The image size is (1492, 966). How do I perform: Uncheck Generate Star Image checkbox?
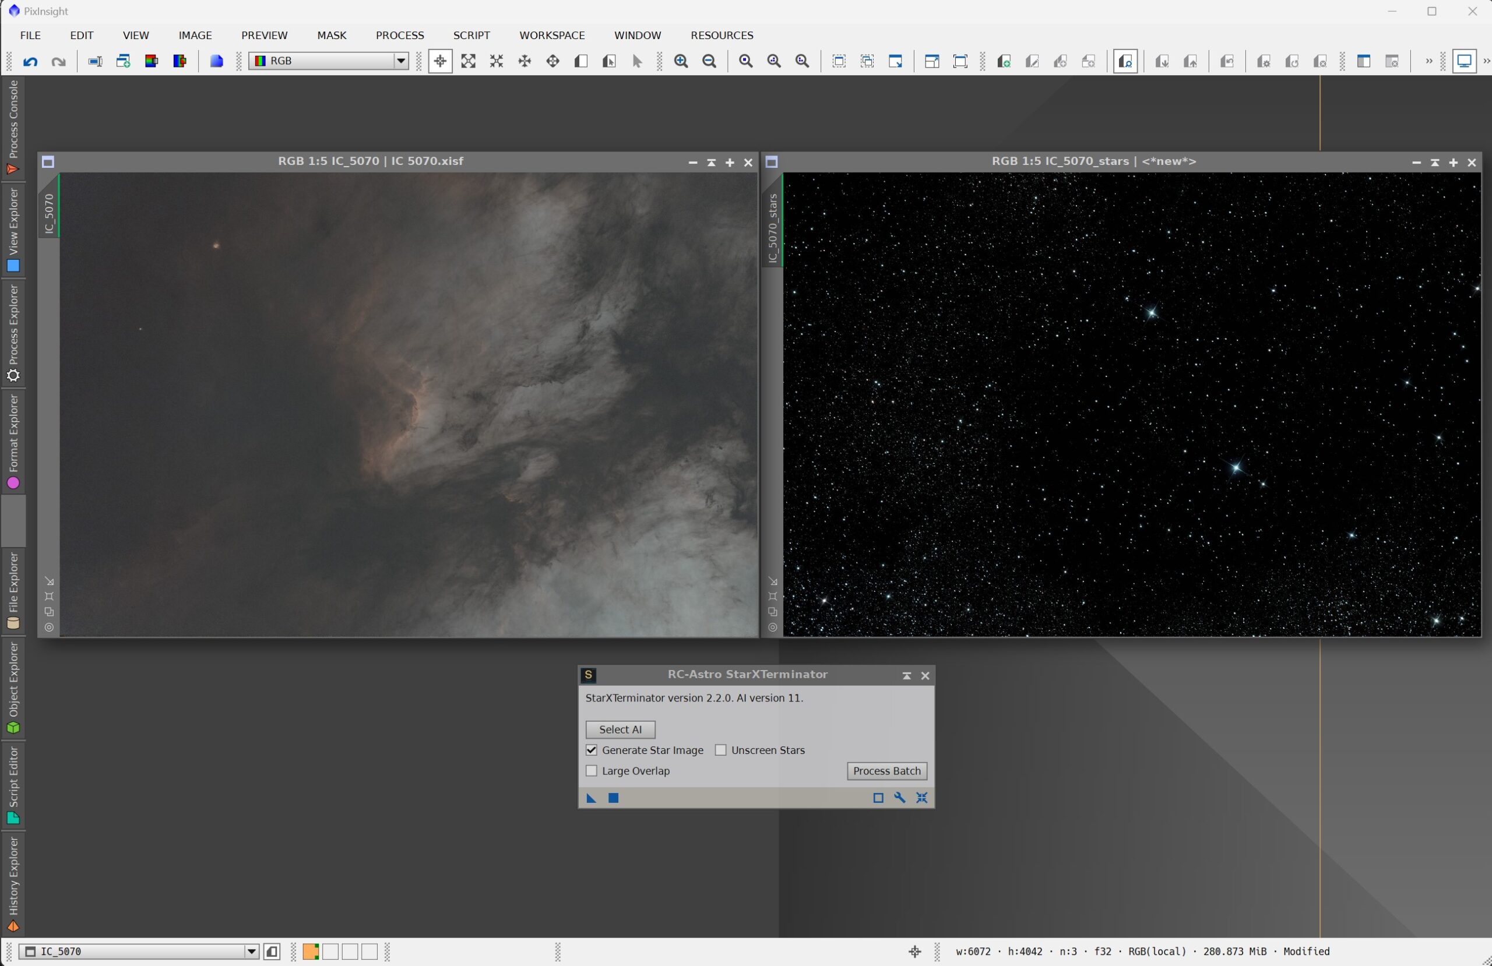pos(591,750)
